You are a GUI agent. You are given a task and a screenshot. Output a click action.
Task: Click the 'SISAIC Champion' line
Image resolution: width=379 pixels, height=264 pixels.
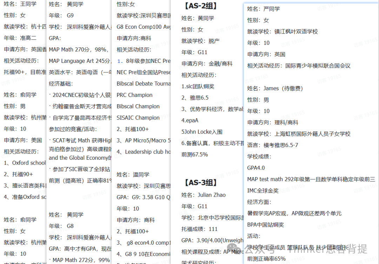tap(138, 118)
